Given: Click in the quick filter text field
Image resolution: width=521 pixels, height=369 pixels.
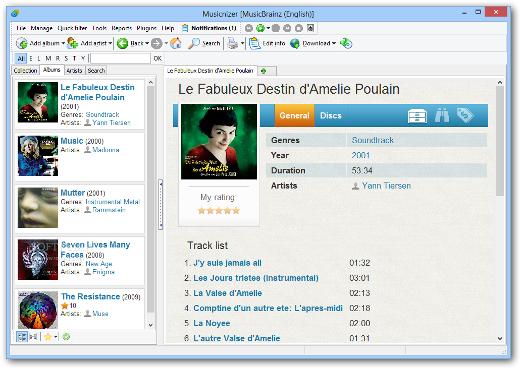Looking at the screenshot, I should pos(121,58).
